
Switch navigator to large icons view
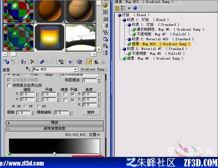(x=135, y=8)
